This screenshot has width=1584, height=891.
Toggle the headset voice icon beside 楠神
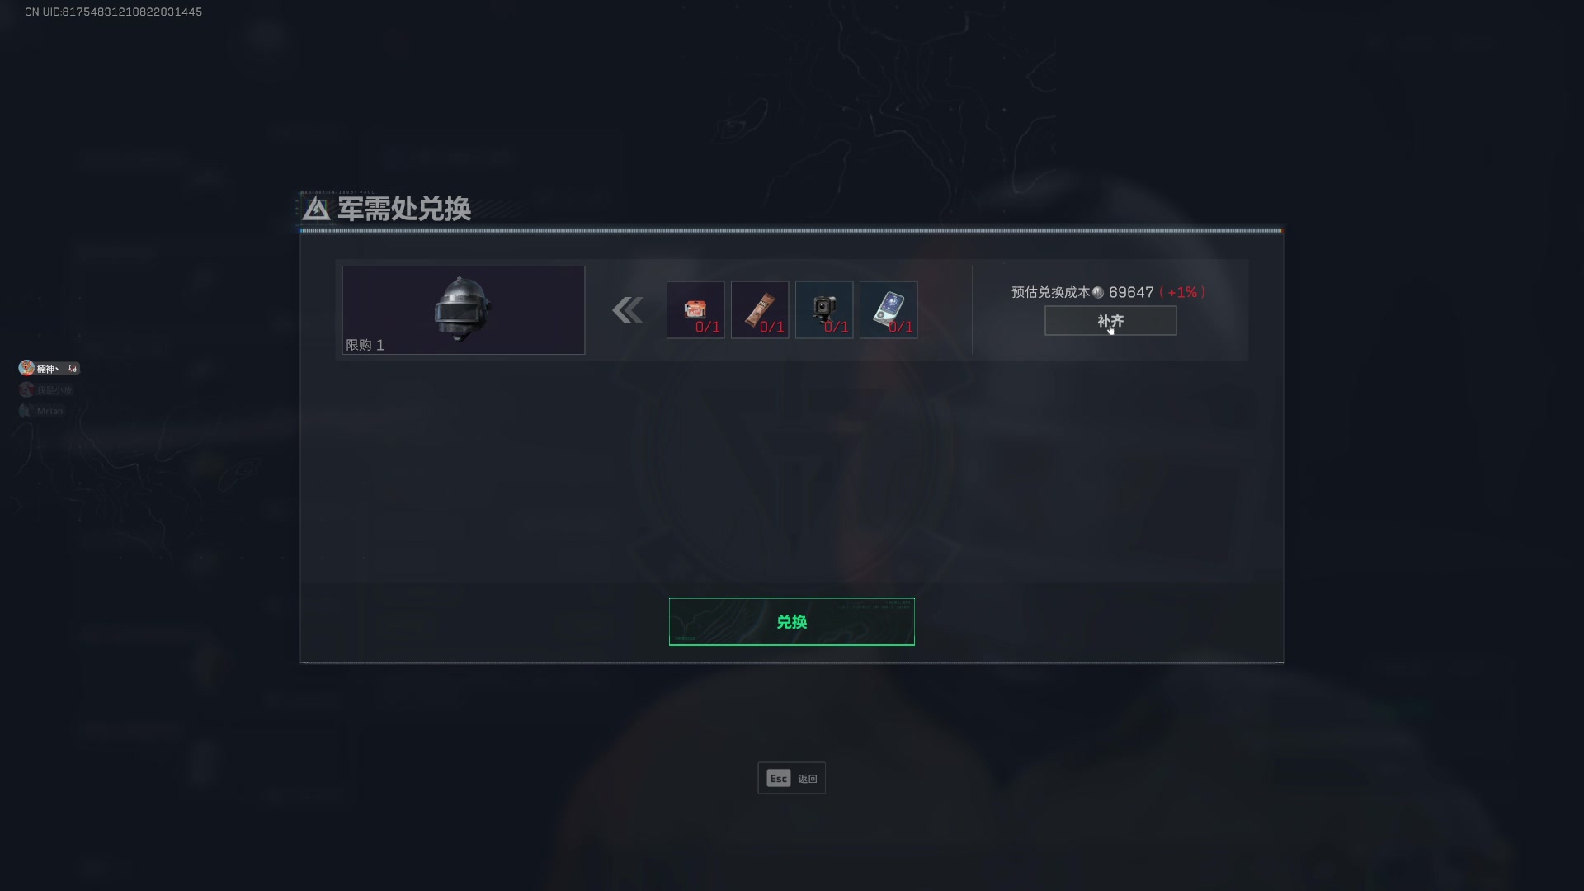tap(73, 369)
